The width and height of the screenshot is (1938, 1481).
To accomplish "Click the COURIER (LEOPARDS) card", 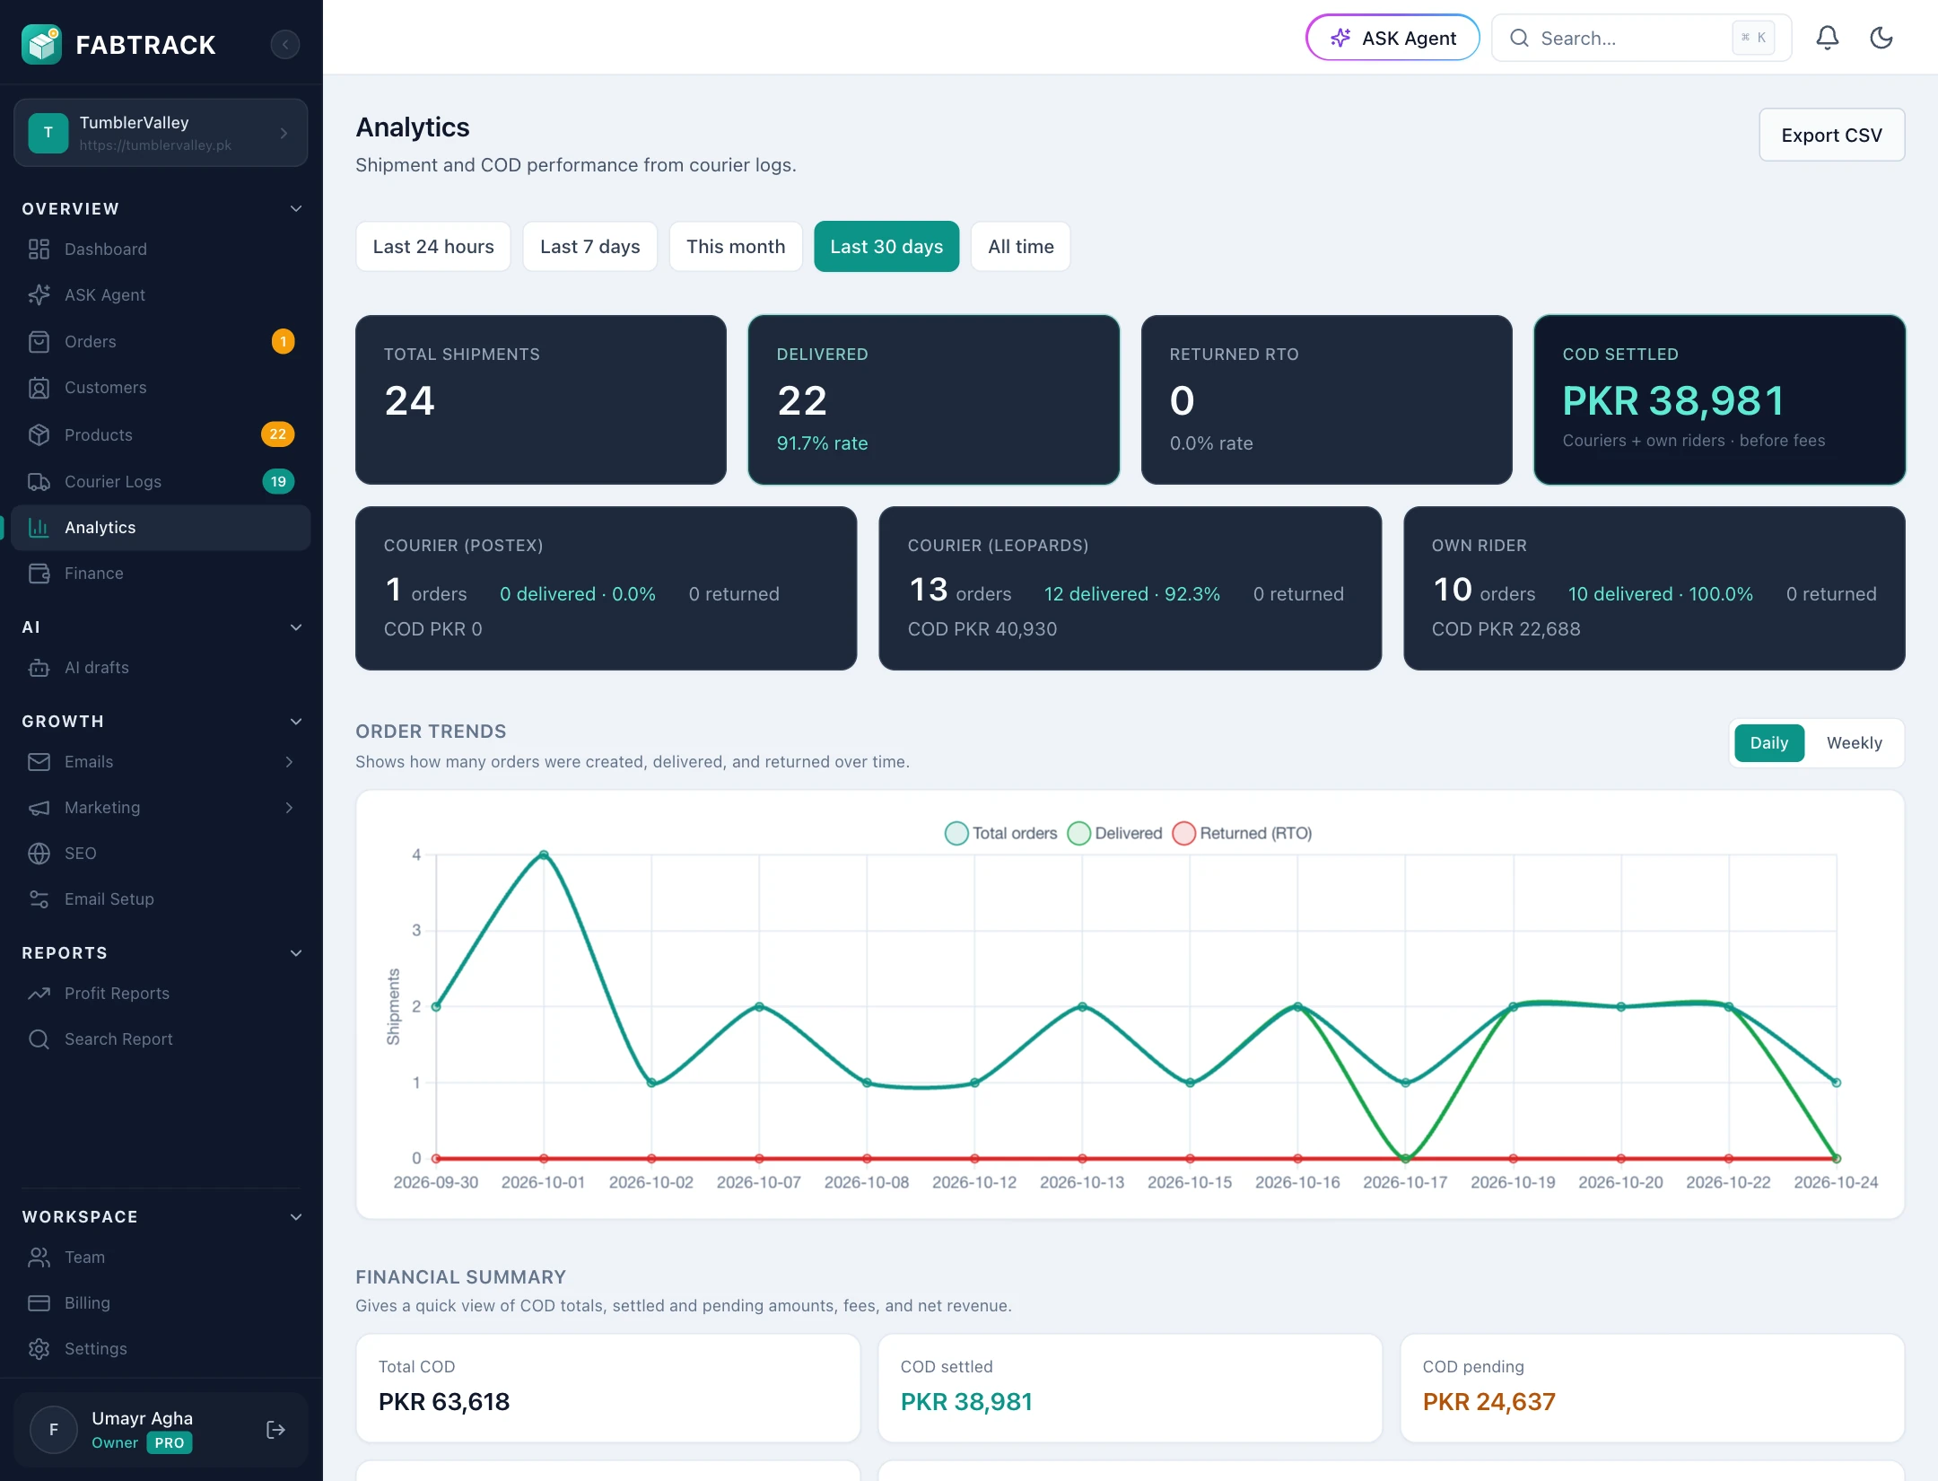I will click(x=1130, y=588).
